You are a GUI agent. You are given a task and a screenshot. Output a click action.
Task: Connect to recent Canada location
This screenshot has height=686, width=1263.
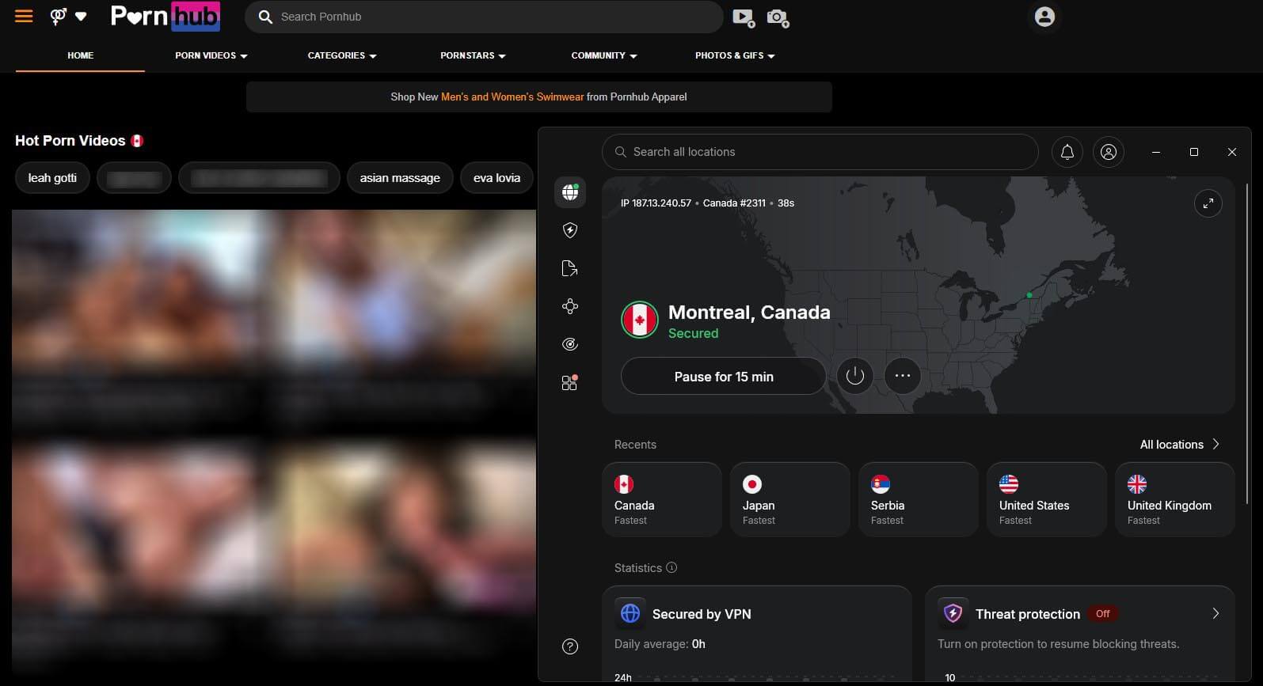coord(662,499)
